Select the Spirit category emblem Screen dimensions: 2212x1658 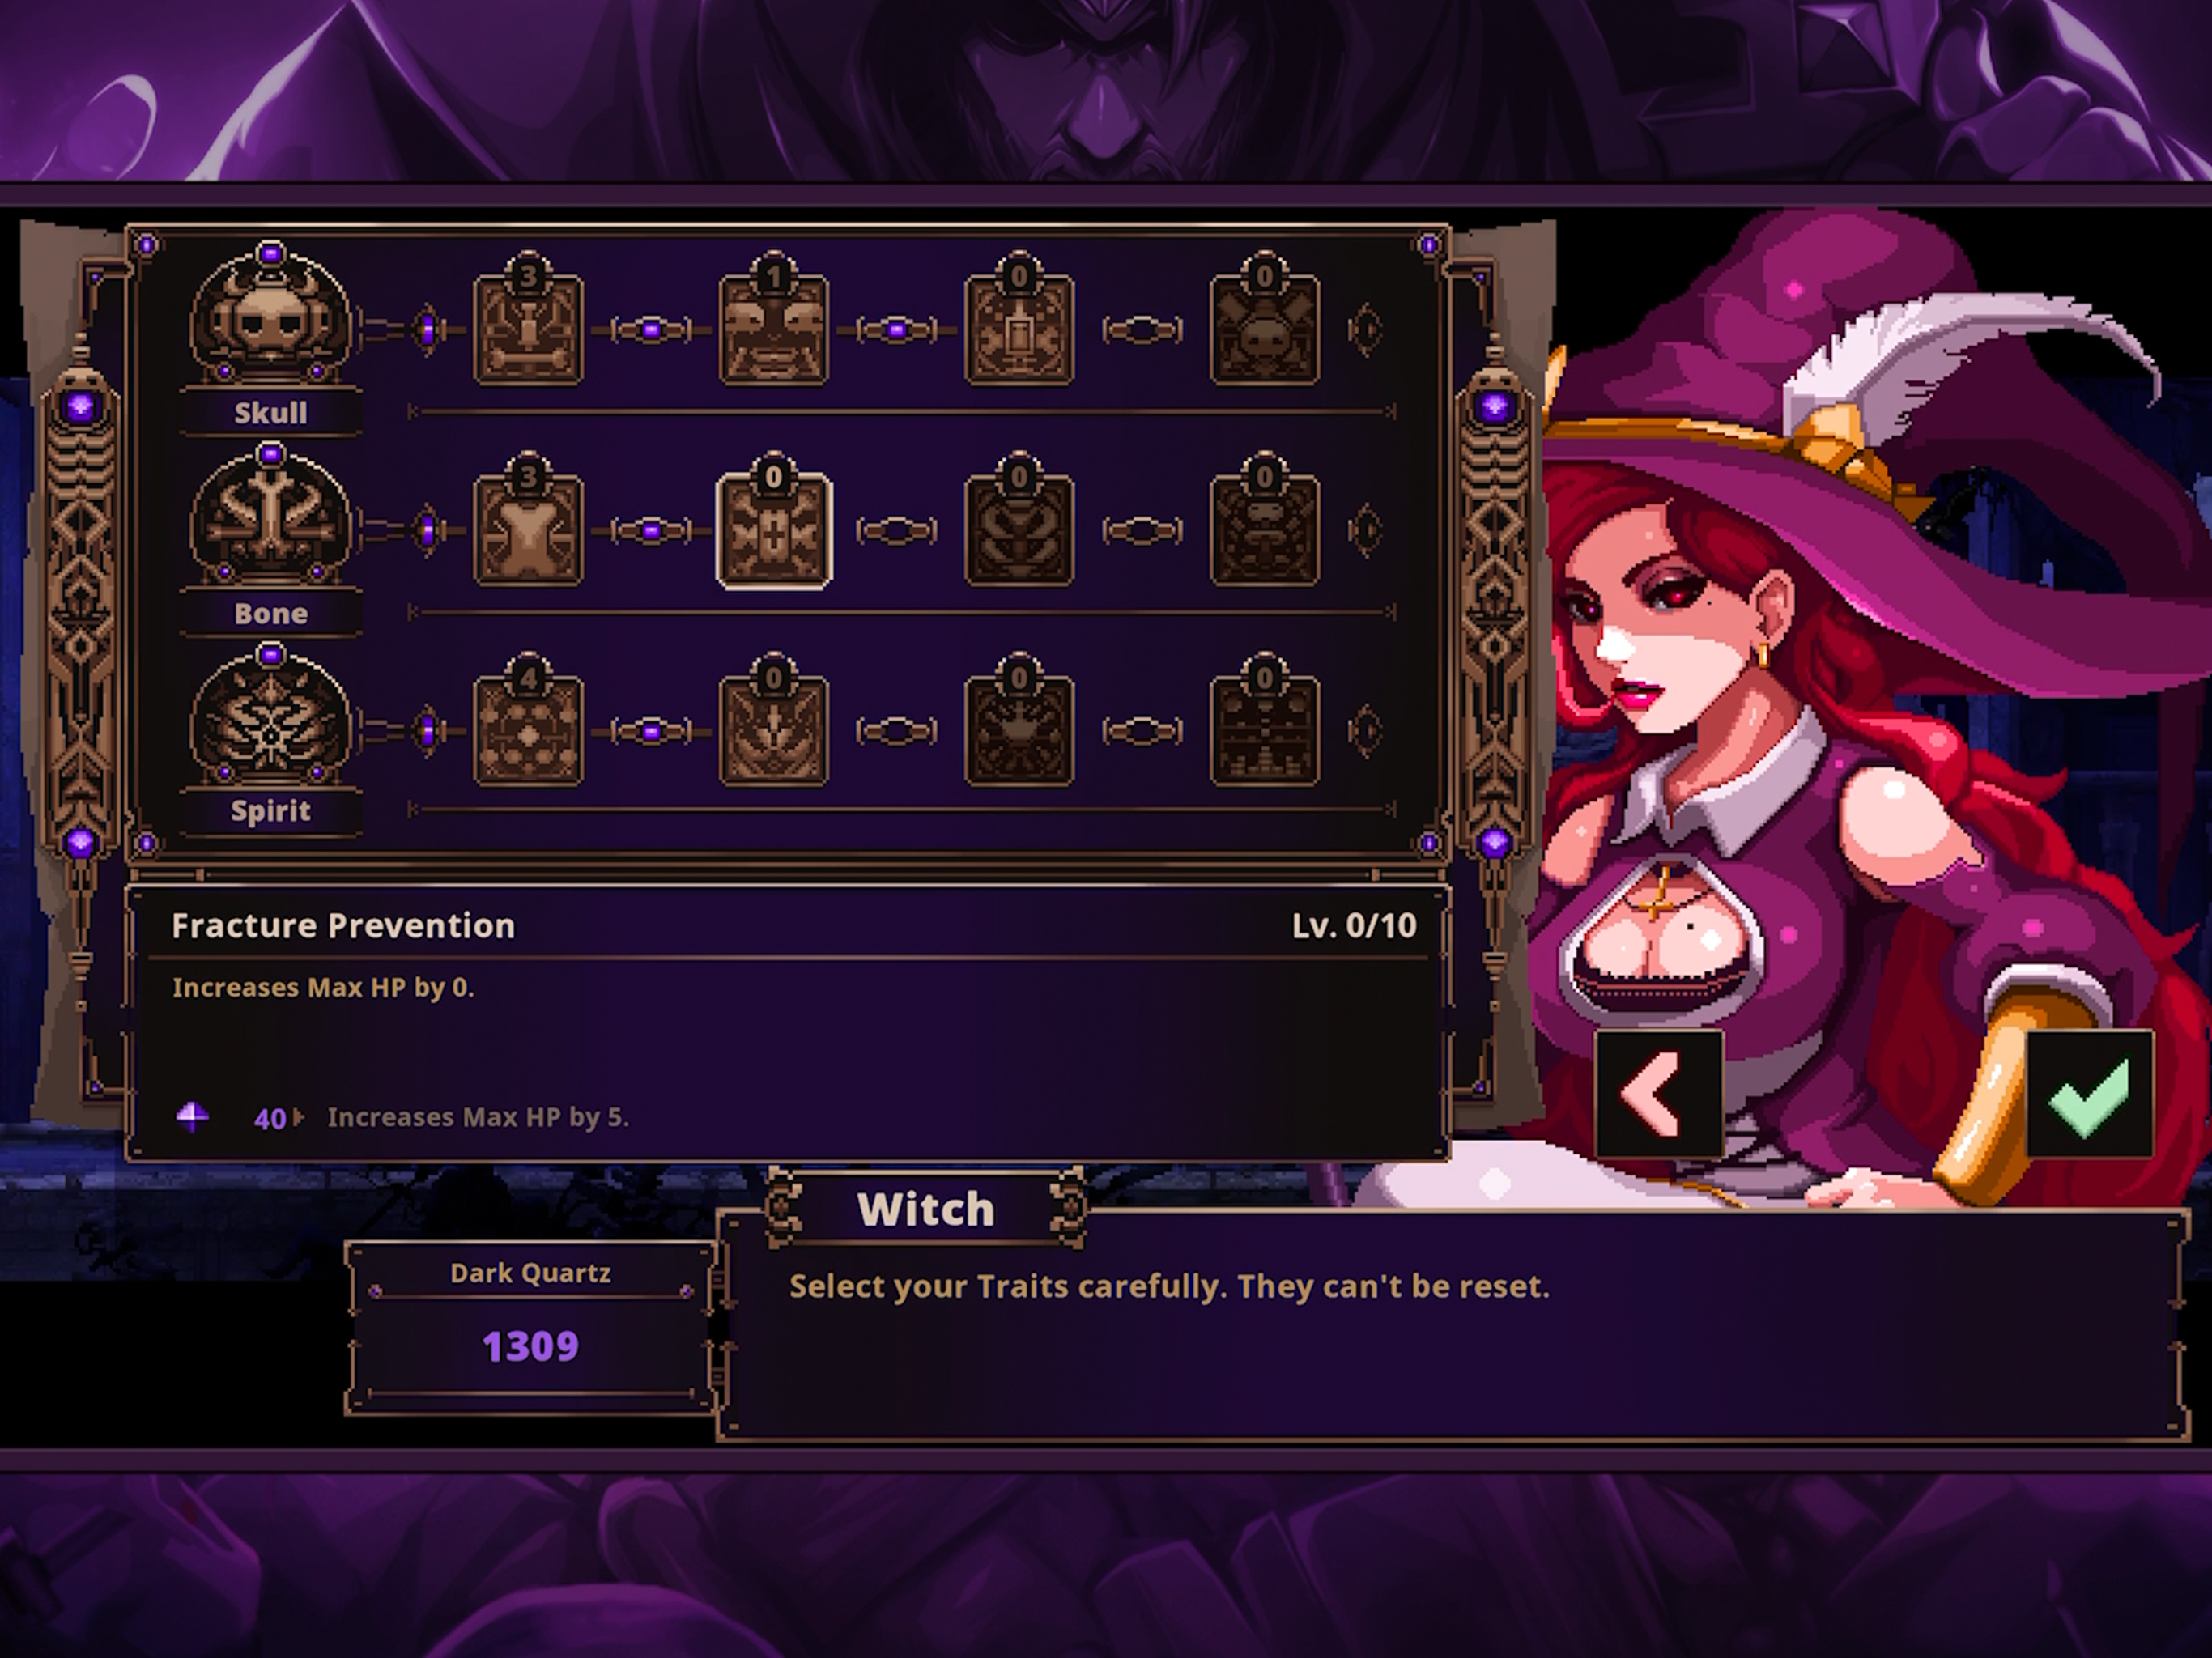tap(271, 719)
